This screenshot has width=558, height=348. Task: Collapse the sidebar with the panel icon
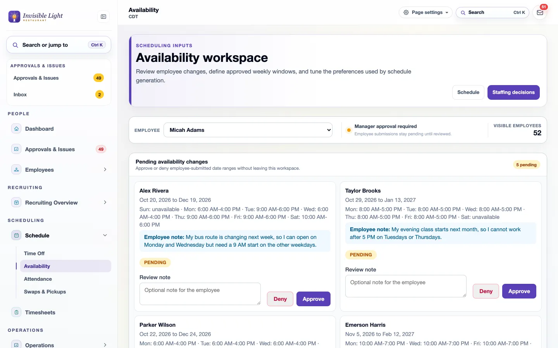click(103, 17)
